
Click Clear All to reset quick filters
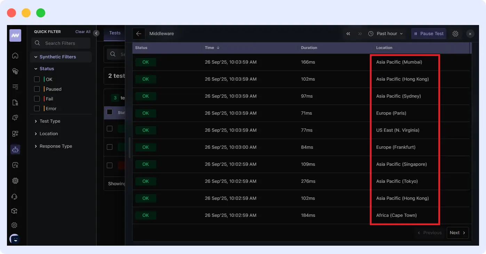82,31
